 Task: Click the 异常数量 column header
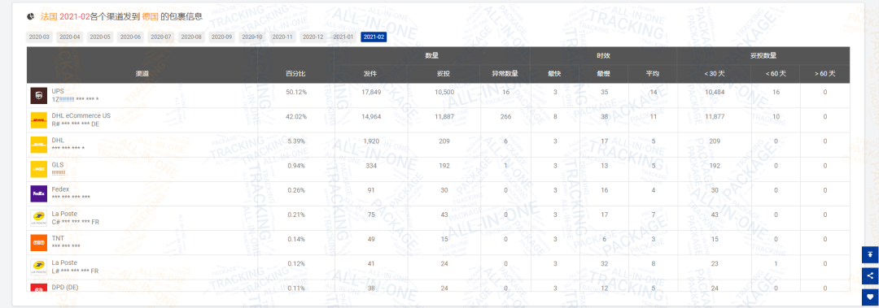(505, 73)
